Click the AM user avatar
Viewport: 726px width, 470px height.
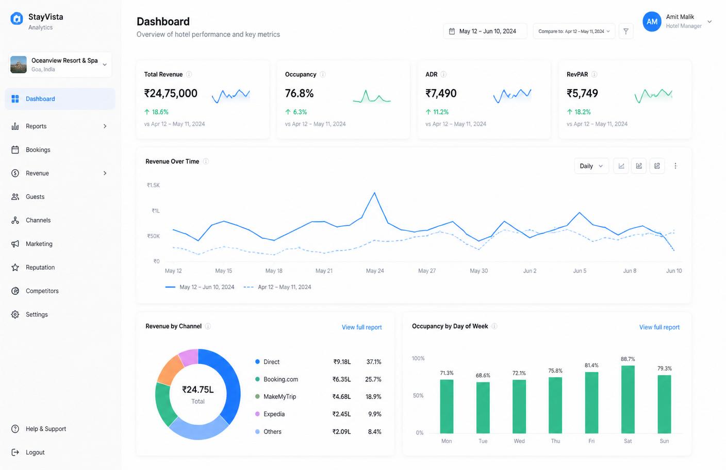[652, 22]
